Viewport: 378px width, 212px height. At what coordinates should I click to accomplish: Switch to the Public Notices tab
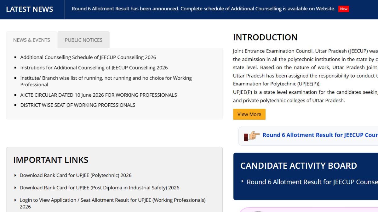(83, 40)
